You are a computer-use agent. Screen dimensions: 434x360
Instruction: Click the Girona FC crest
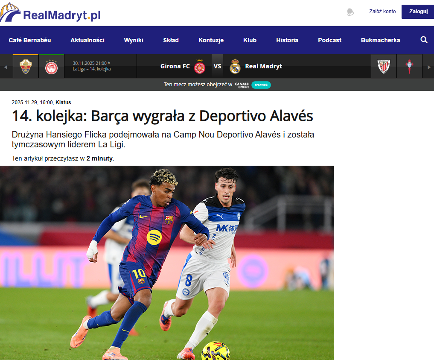tap(200, 67)
